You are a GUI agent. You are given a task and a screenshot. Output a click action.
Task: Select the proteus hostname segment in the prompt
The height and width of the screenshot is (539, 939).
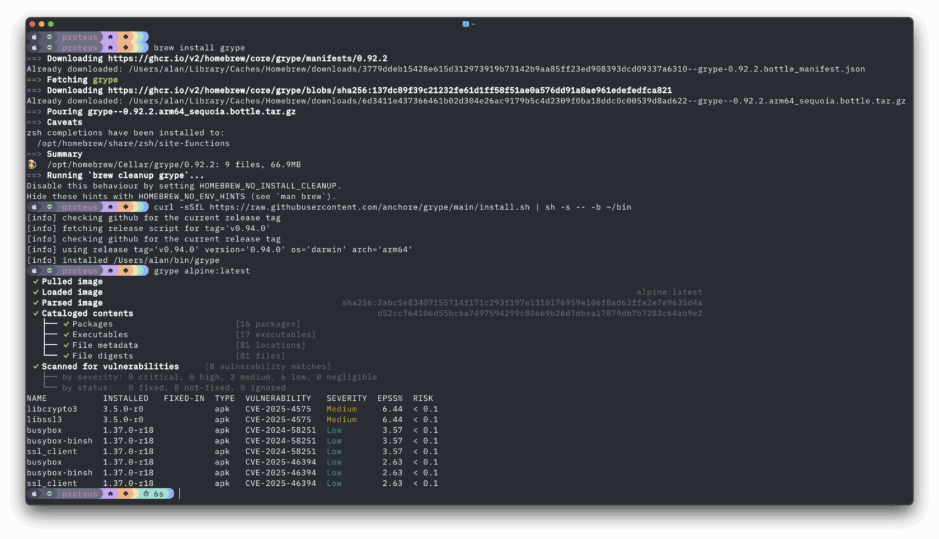coord(79,494)
